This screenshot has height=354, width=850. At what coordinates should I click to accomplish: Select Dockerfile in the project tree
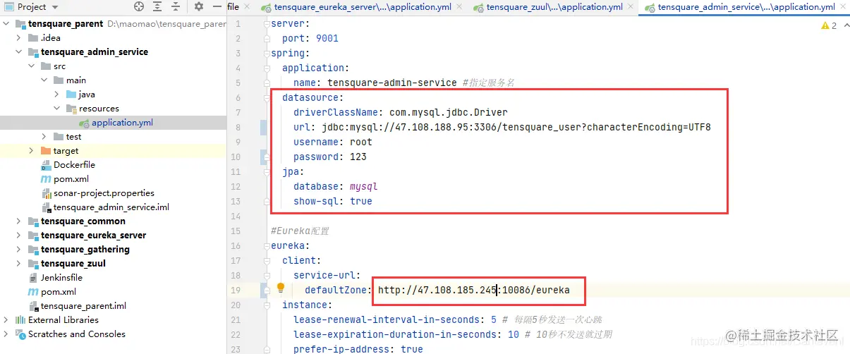pos(74,164)
